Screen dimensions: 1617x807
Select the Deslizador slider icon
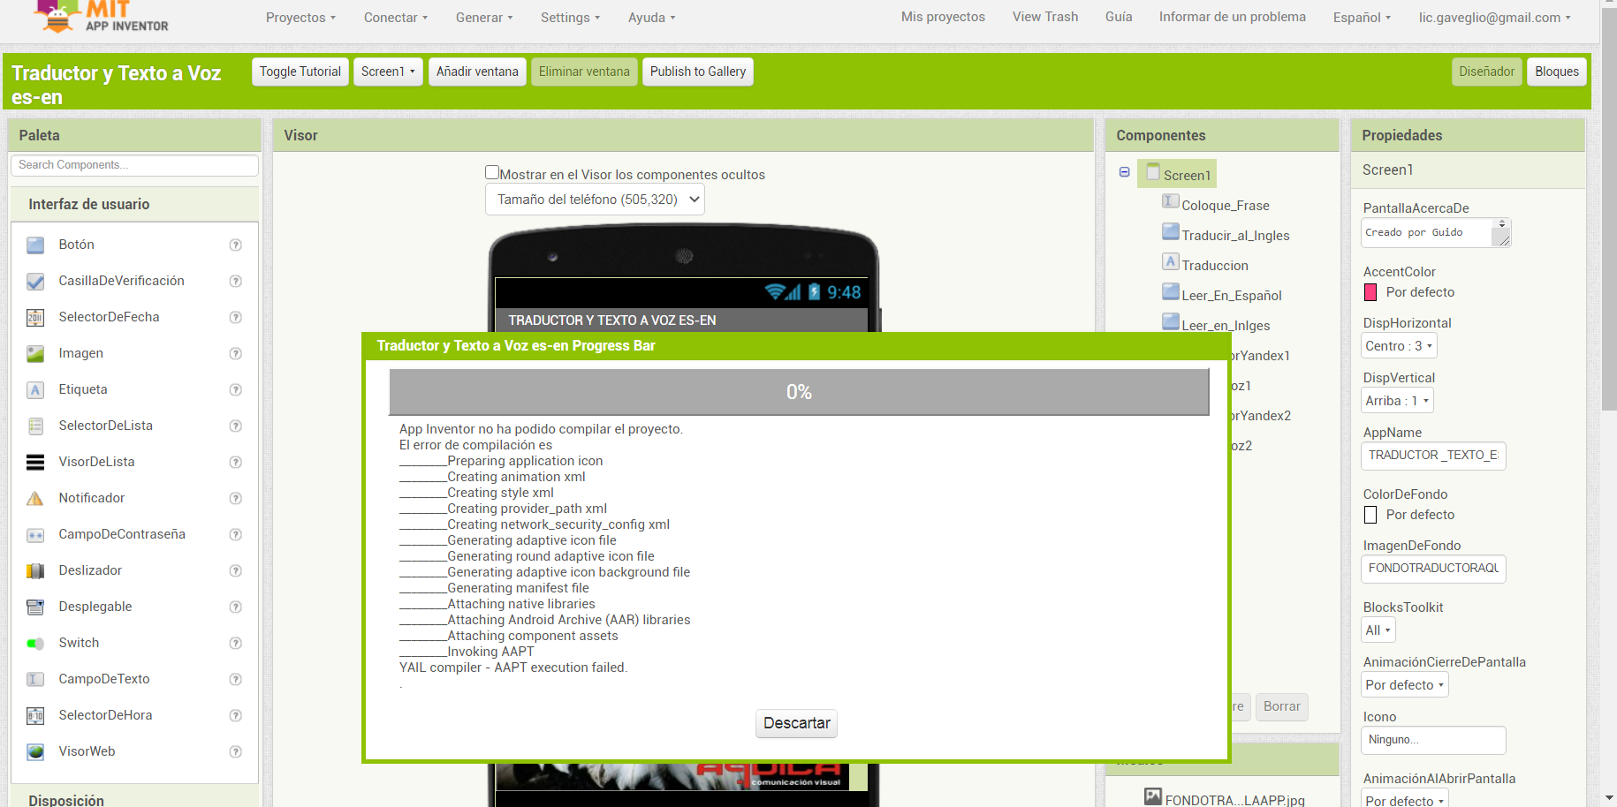35,571
